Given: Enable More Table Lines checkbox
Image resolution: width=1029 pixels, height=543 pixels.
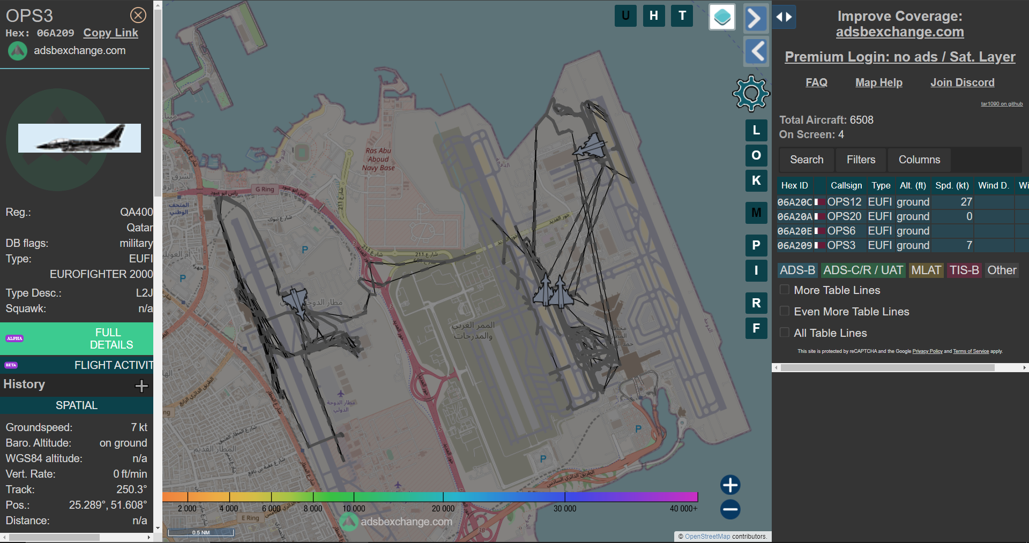Looking at the screenshot, I should coord(784,290).
